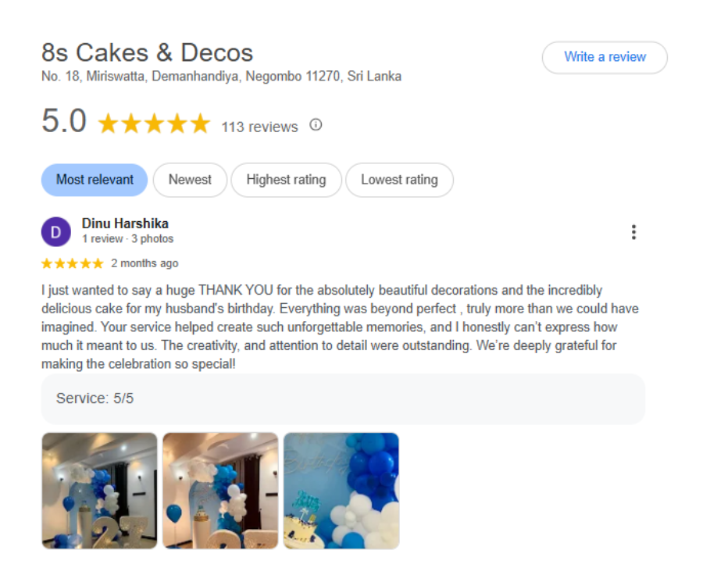Open reviewer name Dinu Harshika
This screenshot has width=703, height=586.
pyautogui.click(x=125, y=223)
